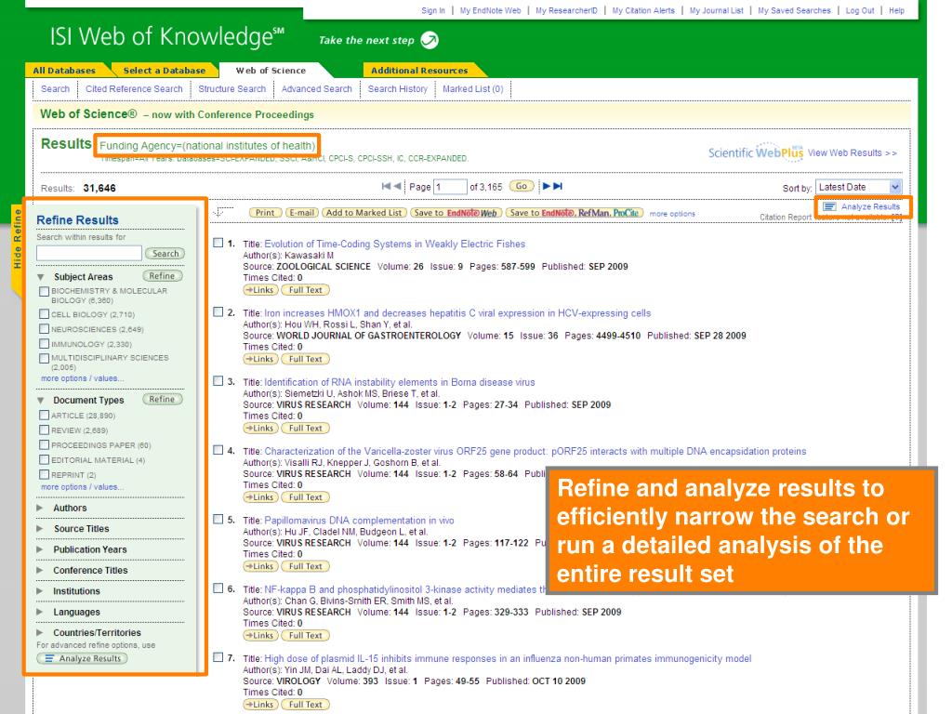Check the Immunology subject area box

44,344
